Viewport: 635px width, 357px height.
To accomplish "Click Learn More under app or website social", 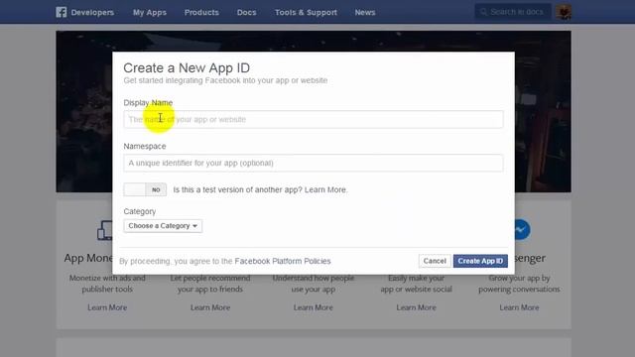I will click(417, 307).
